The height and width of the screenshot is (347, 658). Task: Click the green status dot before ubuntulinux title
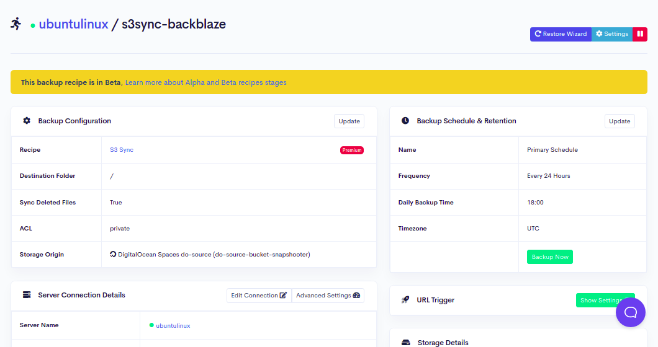33,26
